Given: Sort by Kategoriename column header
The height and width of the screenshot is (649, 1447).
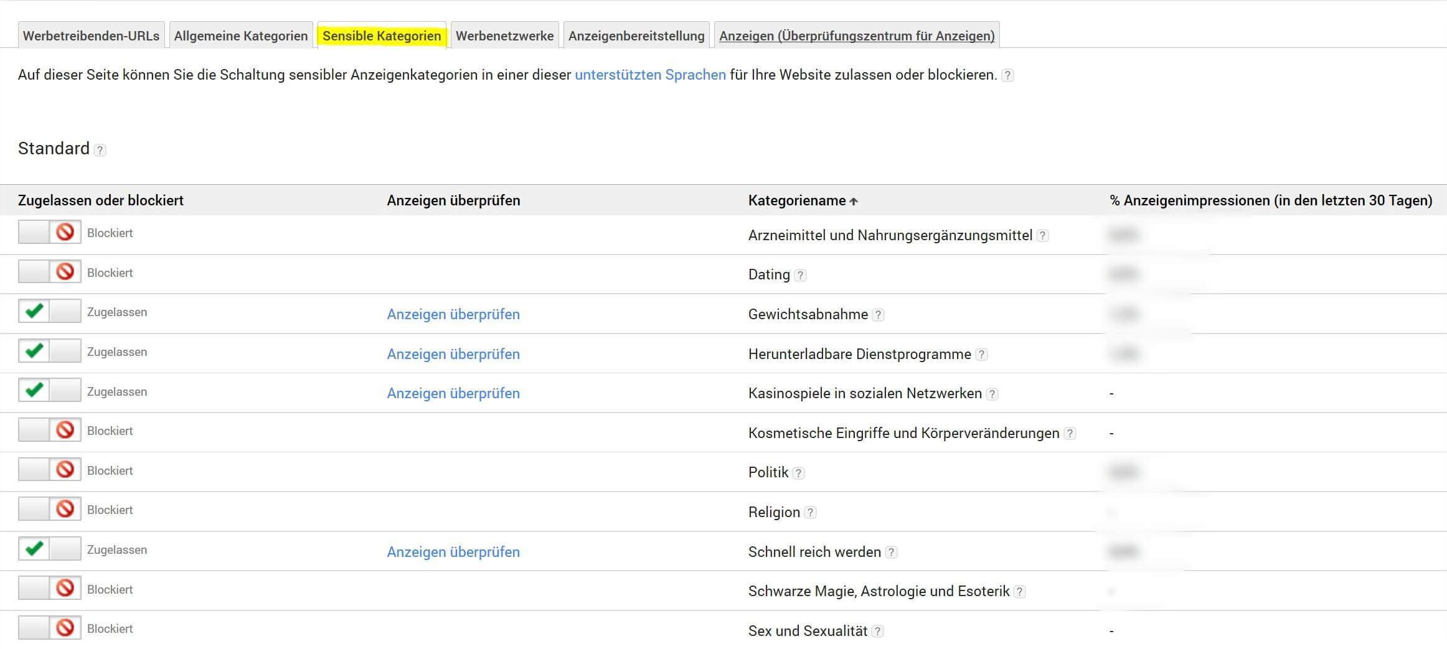Looking at the screenshot, I should coord(803,200).
